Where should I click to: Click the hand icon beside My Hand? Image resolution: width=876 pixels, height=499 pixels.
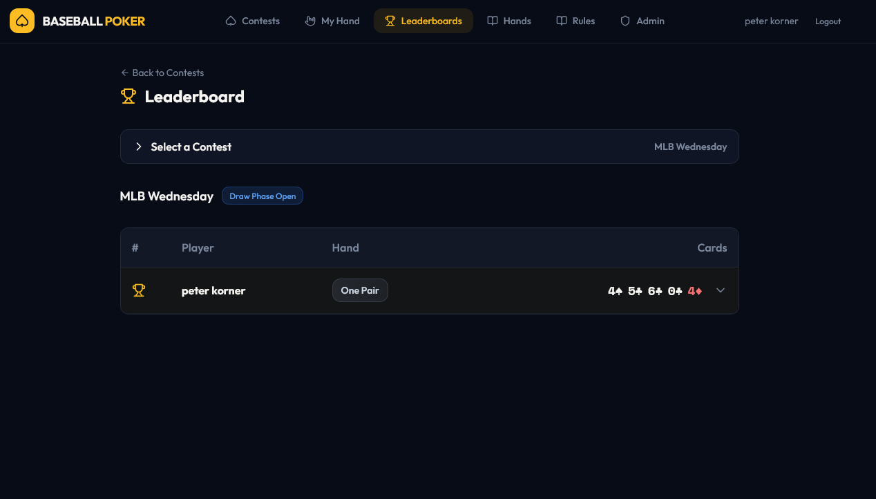[310, 21]
